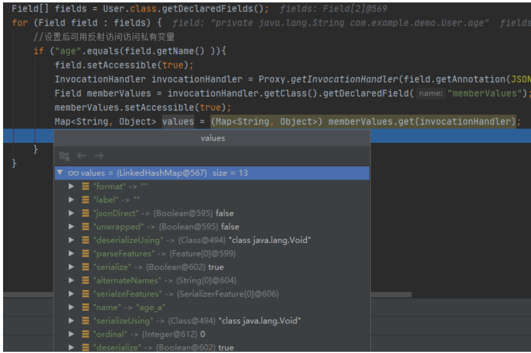Expand the "alternateNames" entry arrow

71,280
